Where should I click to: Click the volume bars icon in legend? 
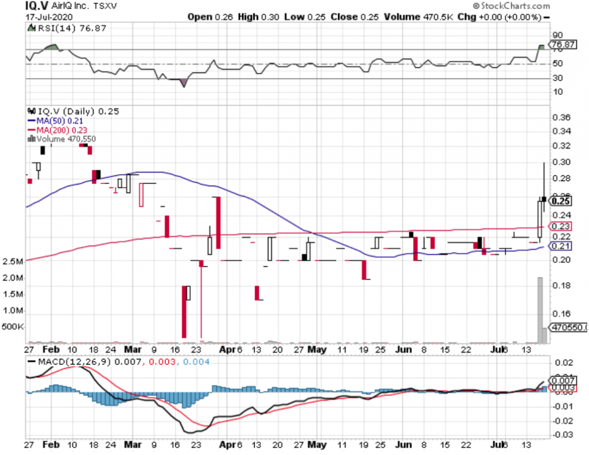pyautogui.click(x=32, y=139)
